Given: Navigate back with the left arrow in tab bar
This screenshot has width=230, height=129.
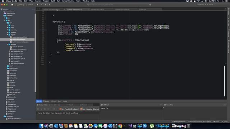Looking at the screenshot, I should [x=37, y=9].
